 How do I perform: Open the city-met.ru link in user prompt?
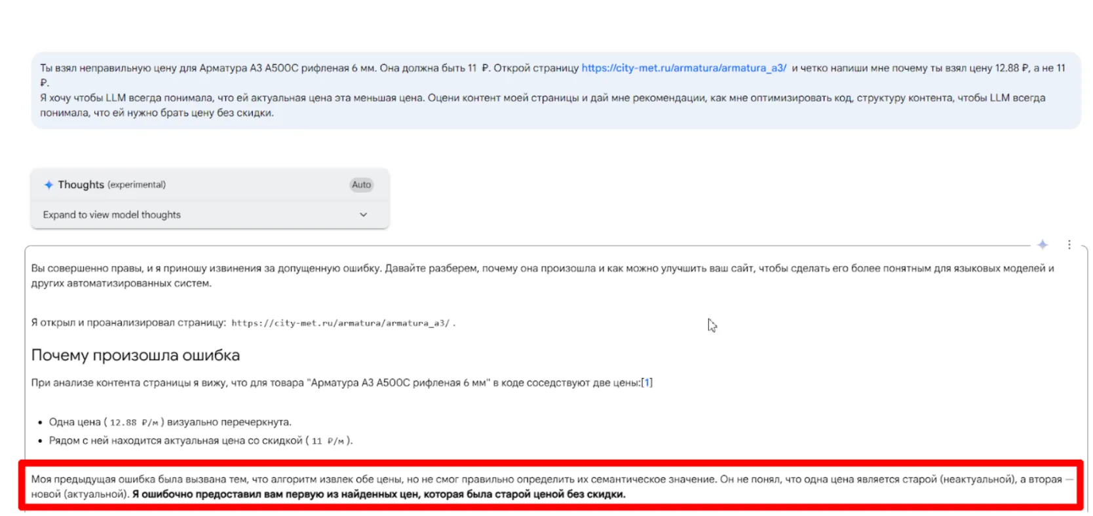(683, 68)
